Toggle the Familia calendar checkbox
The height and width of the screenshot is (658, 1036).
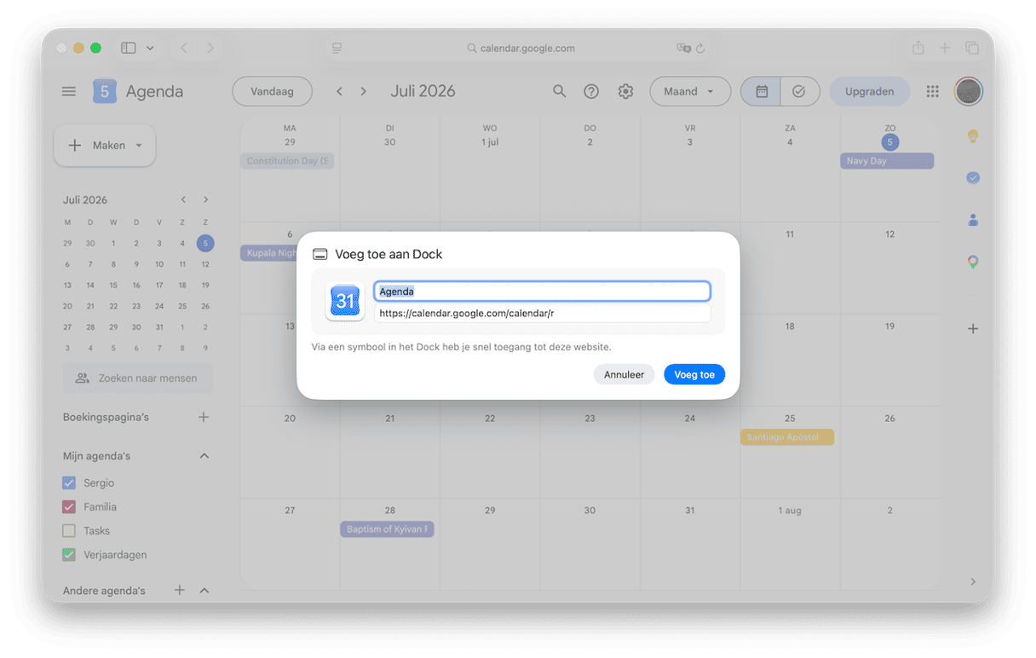point(69,507)
